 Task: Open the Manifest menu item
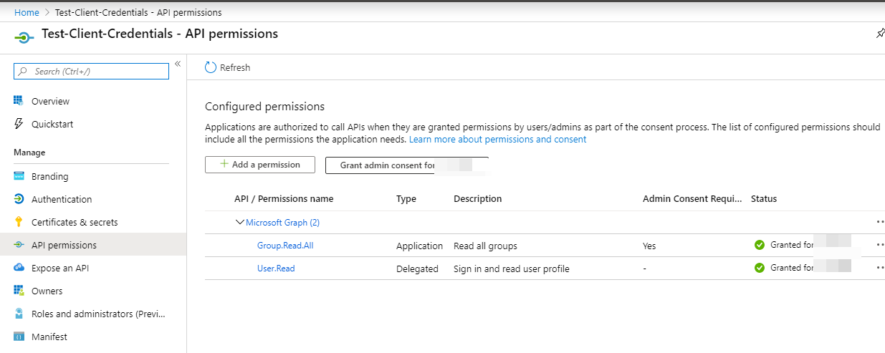(49, 337)
